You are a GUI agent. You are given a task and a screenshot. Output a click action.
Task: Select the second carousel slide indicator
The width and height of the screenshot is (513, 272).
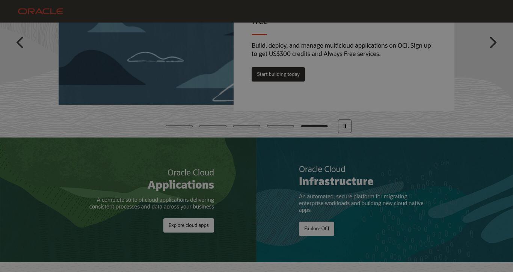pos(213,126)
